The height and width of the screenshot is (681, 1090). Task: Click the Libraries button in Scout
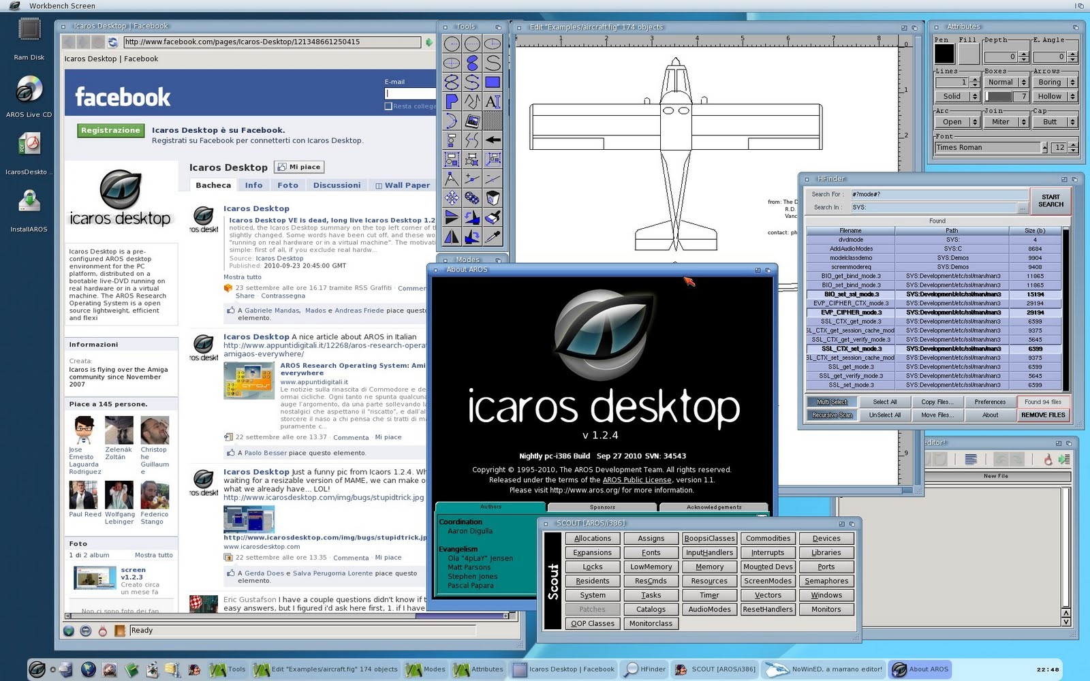click(826, 553)
